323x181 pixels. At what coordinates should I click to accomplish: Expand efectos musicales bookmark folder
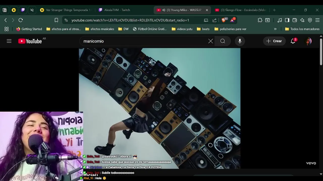pyautogui.click(x=100, y=29)
